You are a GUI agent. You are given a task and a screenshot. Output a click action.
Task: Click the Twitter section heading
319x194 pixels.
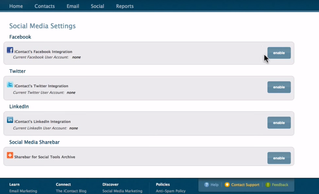tap(17, 71)
